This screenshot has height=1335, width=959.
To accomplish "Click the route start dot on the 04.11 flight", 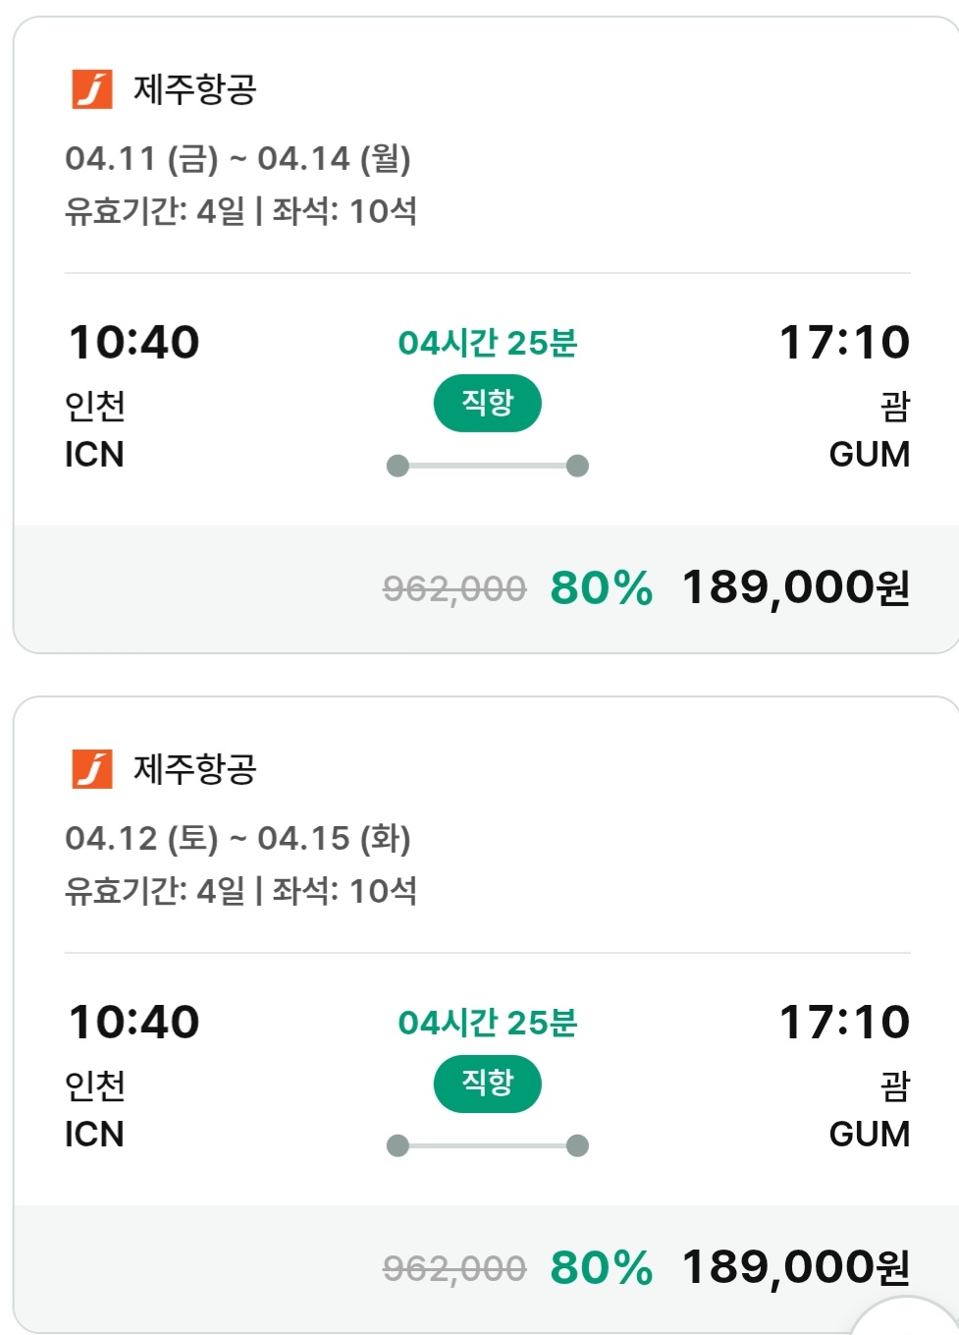I will (x=398, y=466).
